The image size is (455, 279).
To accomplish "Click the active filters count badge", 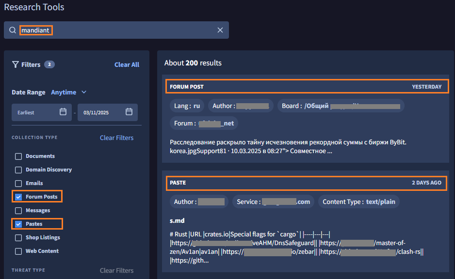I will click(x=49, y=64).
